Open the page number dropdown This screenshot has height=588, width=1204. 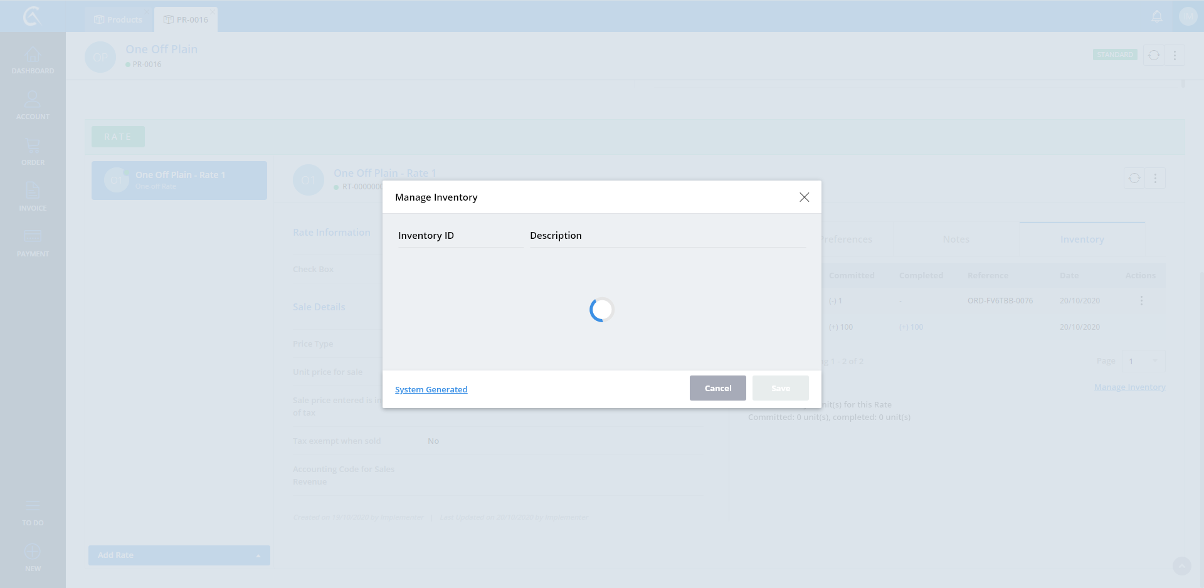tap(1143, 361)
